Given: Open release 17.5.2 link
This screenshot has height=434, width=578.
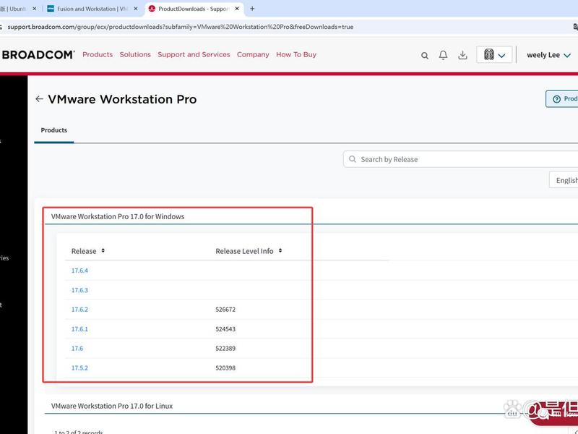Looking at the screenshot, I should (x=79, y=368).
